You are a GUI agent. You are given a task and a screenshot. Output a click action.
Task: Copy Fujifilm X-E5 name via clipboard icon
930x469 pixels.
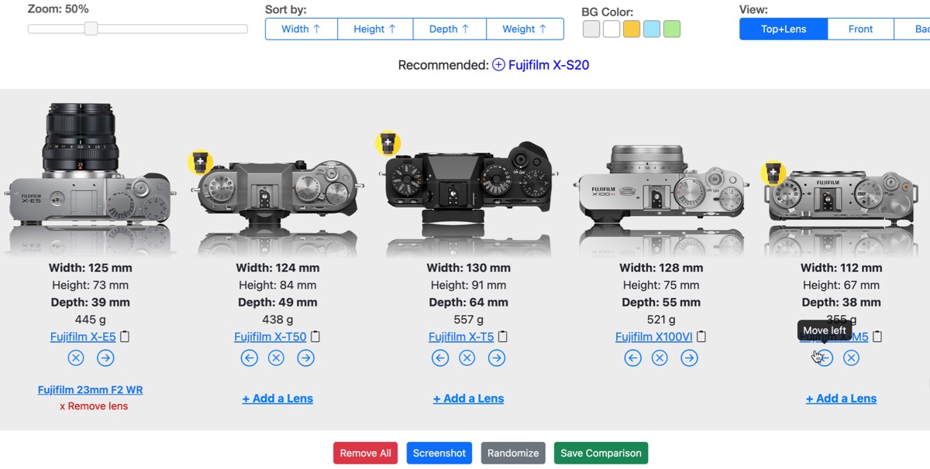pyautogui.click(x=125, y=337)
